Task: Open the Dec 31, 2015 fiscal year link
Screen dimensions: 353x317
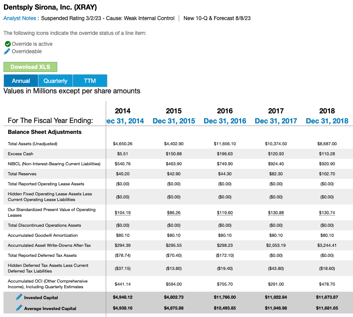Action: [174, 121]
